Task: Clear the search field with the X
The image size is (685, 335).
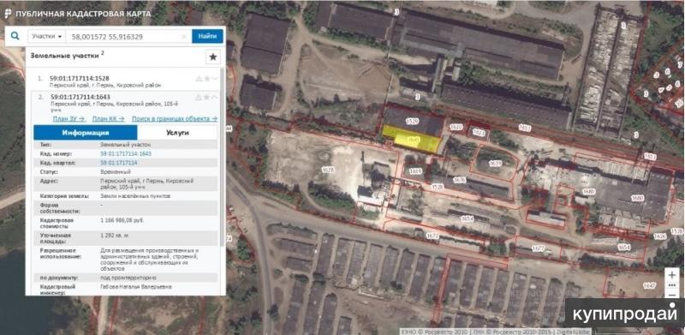Action: [x=184, y=37]
